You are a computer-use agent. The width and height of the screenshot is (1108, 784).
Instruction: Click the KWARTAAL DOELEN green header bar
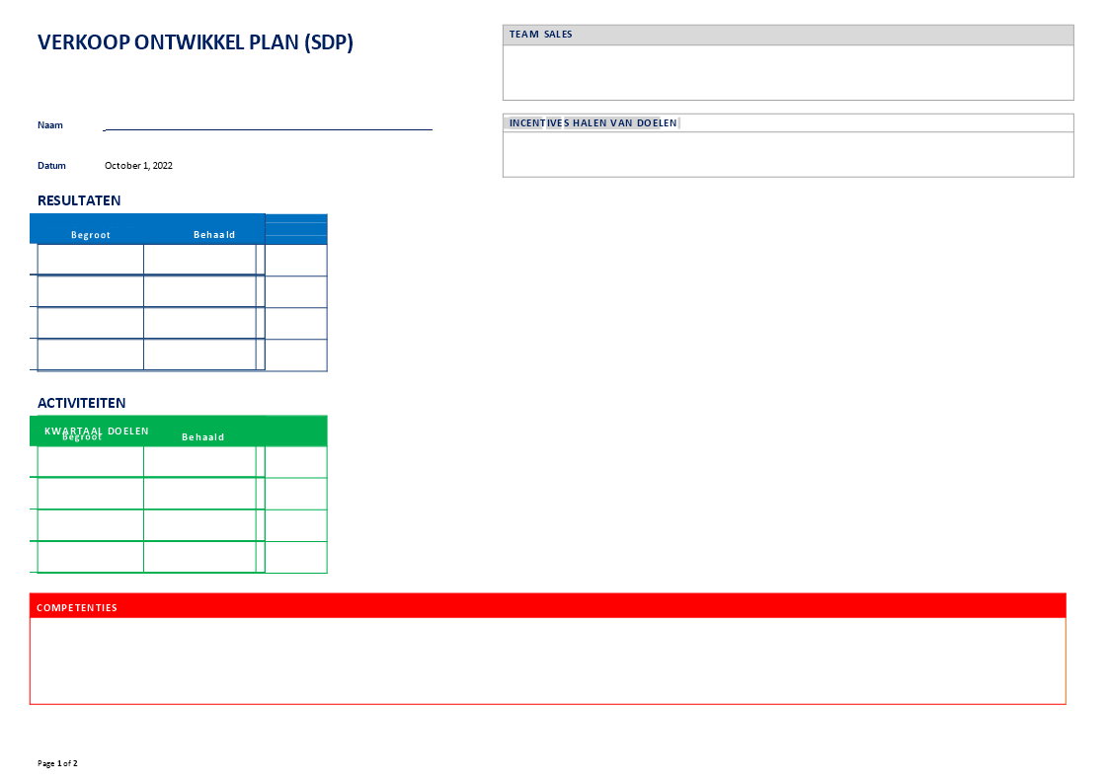point(96,431)
